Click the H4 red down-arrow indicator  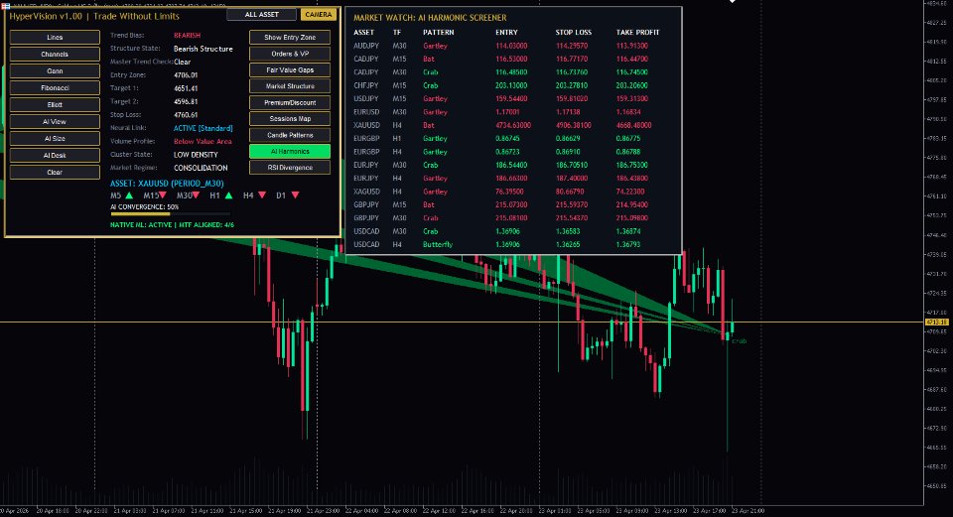(x=262, y=195)
